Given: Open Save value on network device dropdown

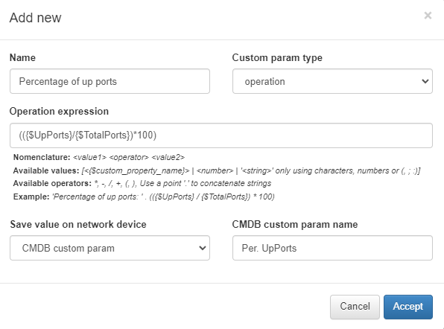Looking at the screenshot, I should [x=110, y=248].
